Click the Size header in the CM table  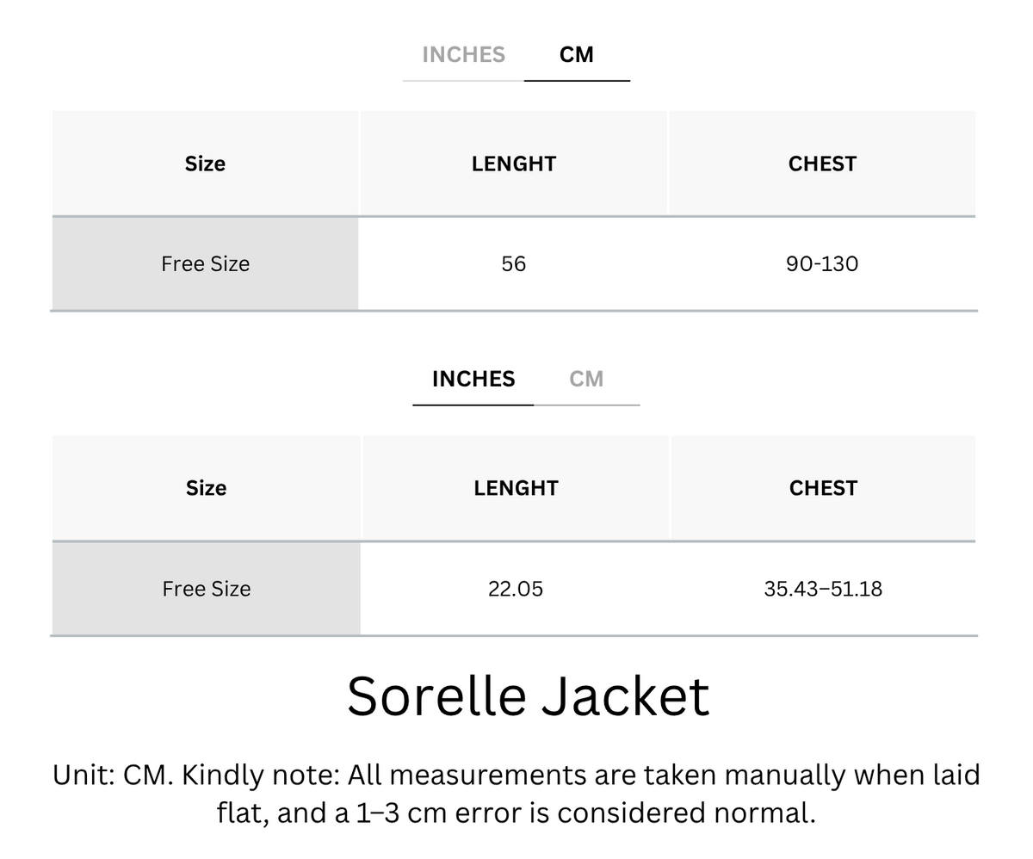[x=205, y=164]
